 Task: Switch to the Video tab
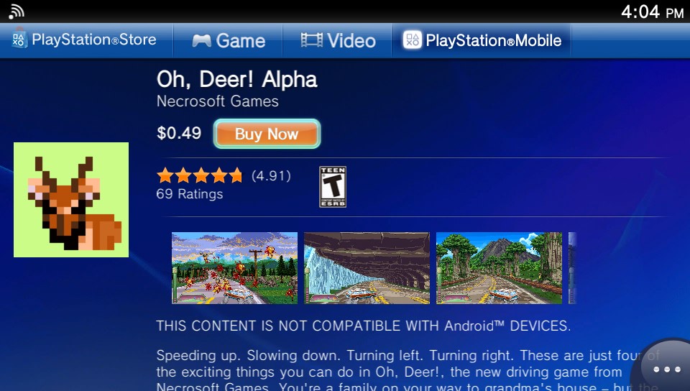click(x=337, y=40)
